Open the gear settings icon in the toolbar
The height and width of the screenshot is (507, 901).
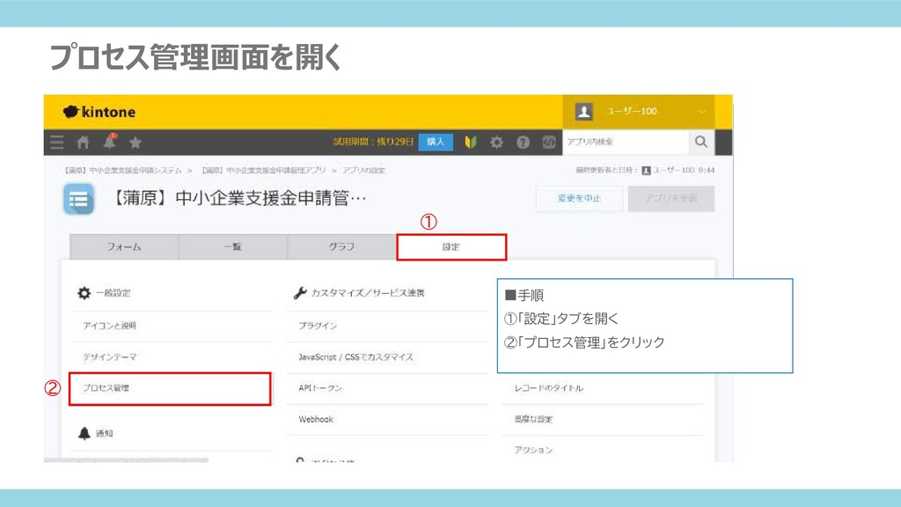tap(496, 142)
